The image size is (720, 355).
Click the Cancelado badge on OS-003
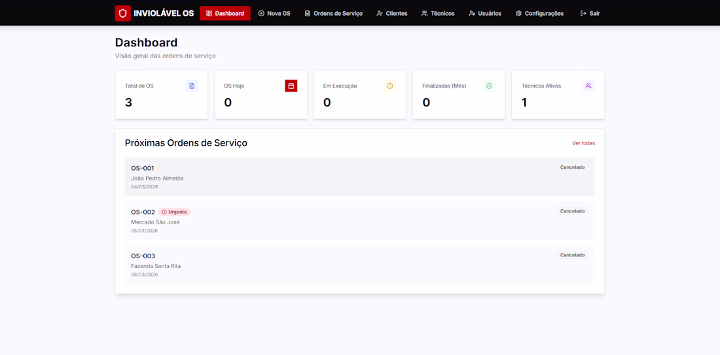coord(572,255)
